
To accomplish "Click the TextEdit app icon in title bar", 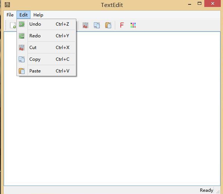I will click(x=7, y=5).
